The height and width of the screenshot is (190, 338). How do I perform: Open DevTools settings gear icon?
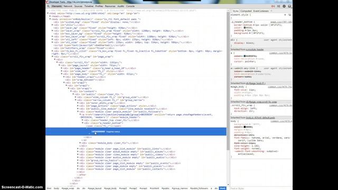[x=284, y=6]
